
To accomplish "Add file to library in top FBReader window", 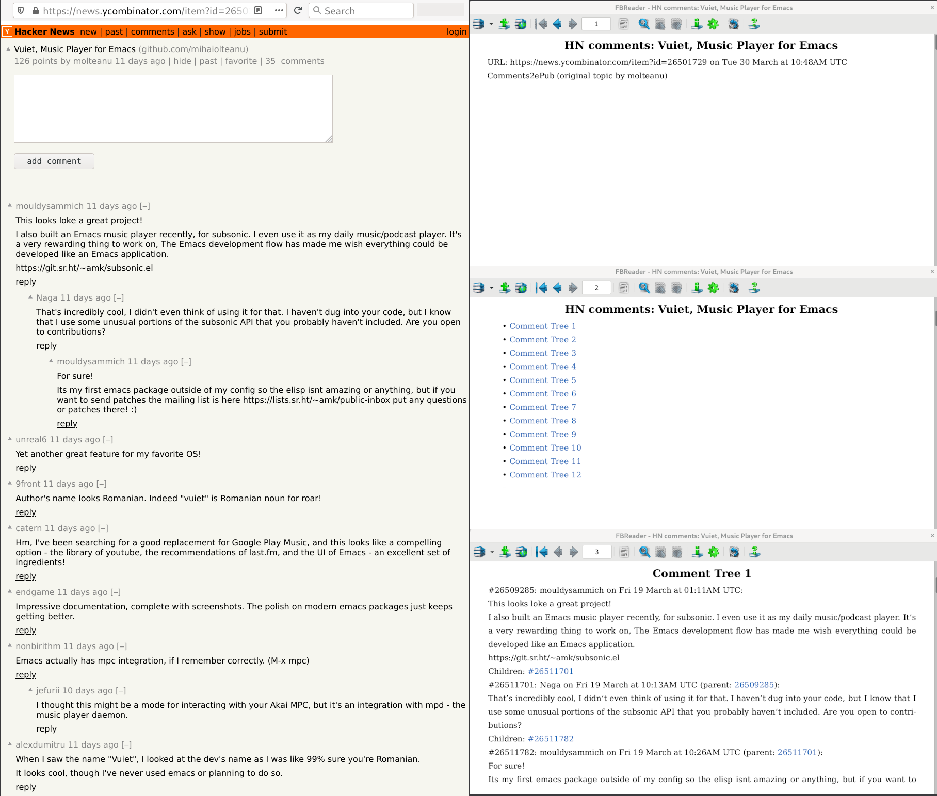I will coord(504,24).
